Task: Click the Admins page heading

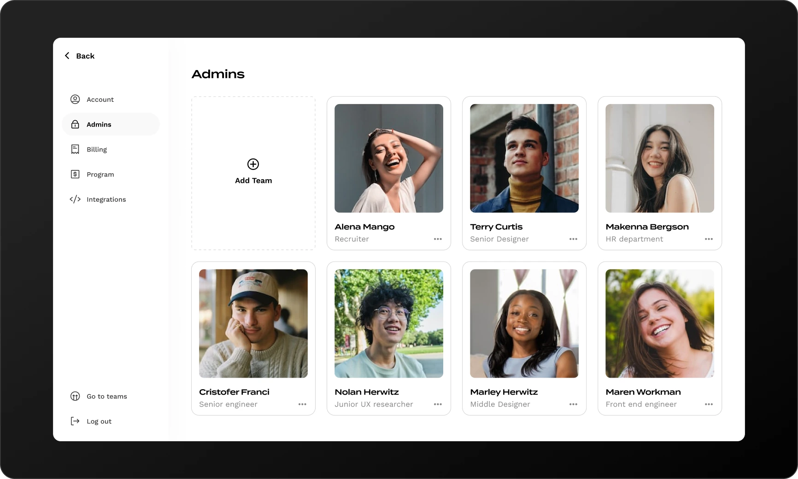Action: 218,74
